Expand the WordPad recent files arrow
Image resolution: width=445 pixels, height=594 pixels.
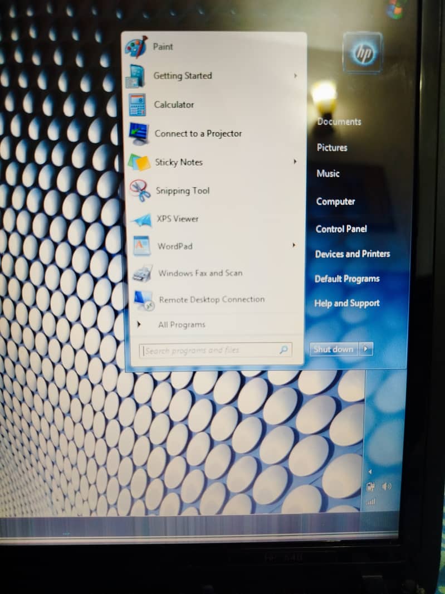click(294, 245)
